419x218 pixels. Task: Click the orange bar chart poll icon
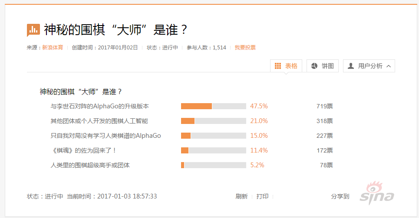33,30
